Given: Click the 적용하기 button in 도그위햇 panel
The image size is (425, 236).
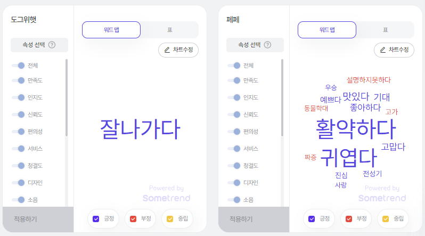Looking at the screenshot, I should [38, 219].
